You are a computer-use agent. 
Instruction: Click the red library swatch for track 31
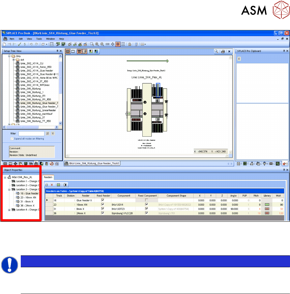coord(267,209)
